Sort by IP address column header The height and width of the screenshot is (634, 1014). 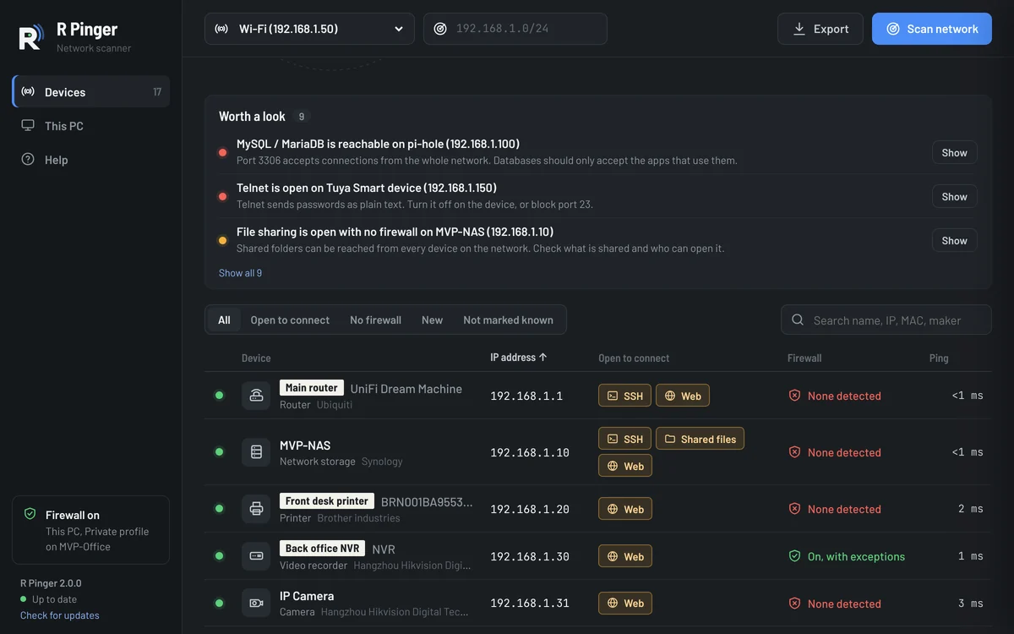coord(519,358)
